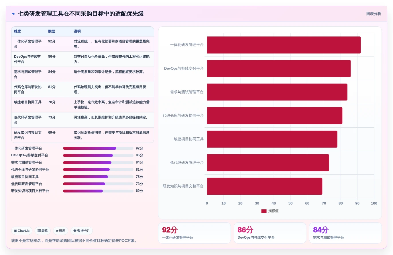Click the 81分 table cell
The image size is (393, 255).
pyautogui.click(x=52, y=87)
